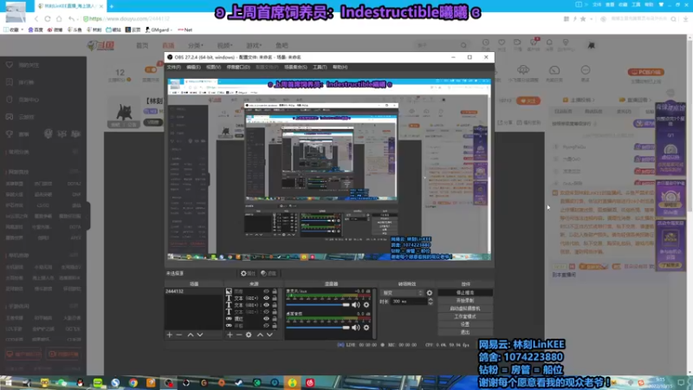Open Chrome from the Windows taskbar
Viewport: 693px width, 390px height.
pyautogui.click(x=133, y=382)
